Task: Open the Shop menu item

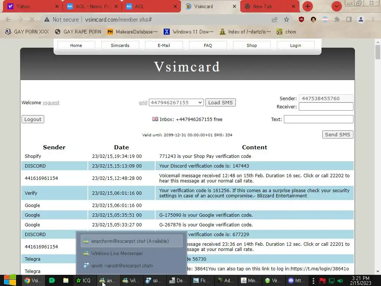Action: [252, 45]
